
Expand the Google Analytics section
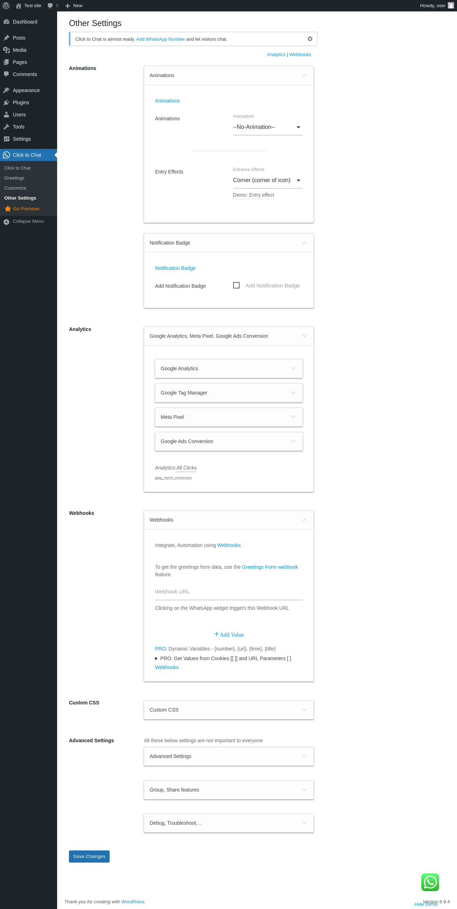228,368
